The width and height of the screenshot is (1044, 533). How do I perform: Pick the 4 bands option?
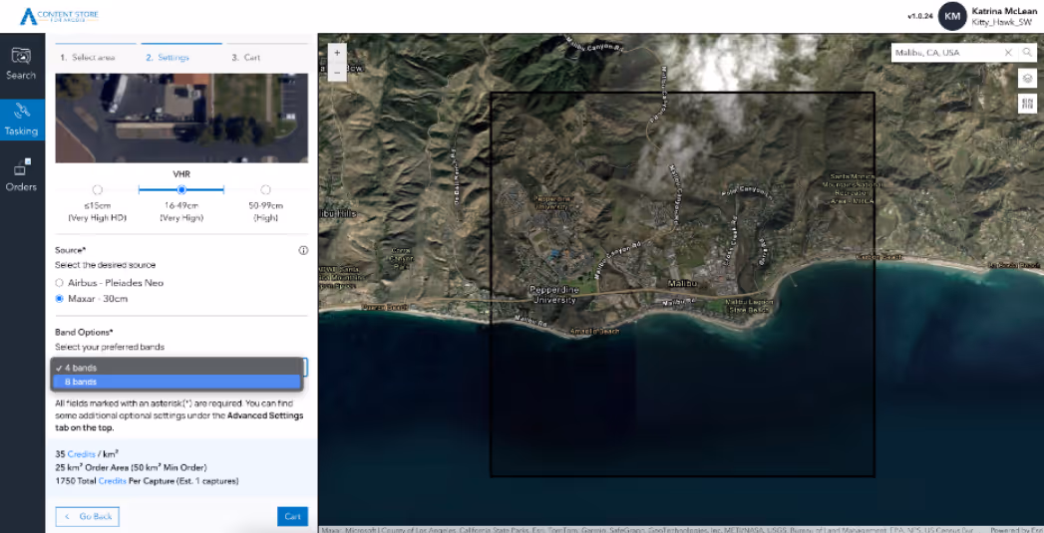pyautogui.click(x=177, y=368)
